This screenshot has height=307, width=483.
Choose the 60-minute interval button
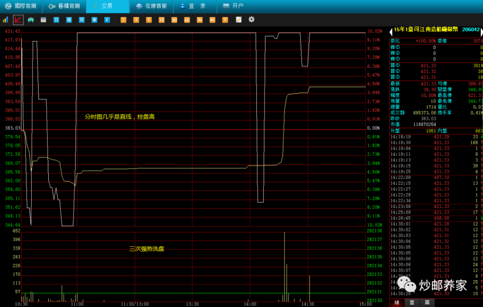click(x=187, y=20)
